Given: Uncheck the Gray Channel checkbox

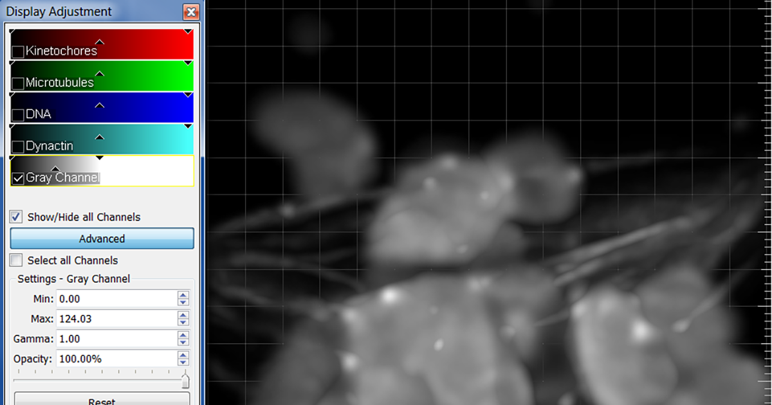Looking at the screenshot, I should [18, 178].
